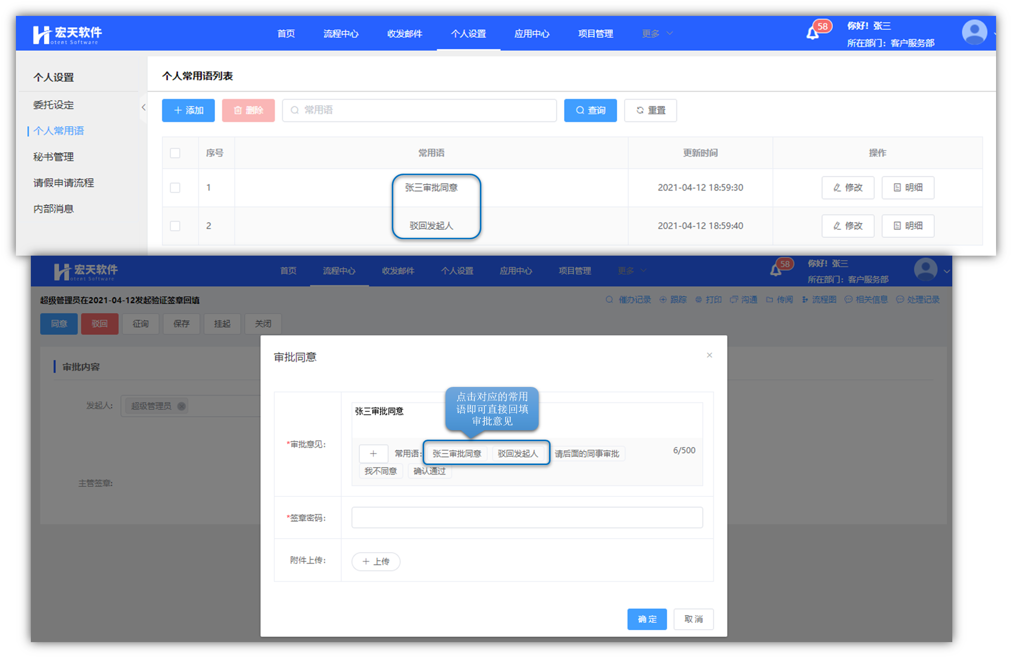Click the 修改 edit button in row 1
This screenshot has width=1012, height=658.
pyautogui.click(x=848, y=188)
